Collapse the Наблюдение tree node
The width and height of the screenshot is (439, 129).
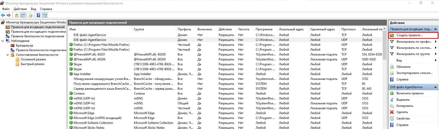click(x=3, y=41)
